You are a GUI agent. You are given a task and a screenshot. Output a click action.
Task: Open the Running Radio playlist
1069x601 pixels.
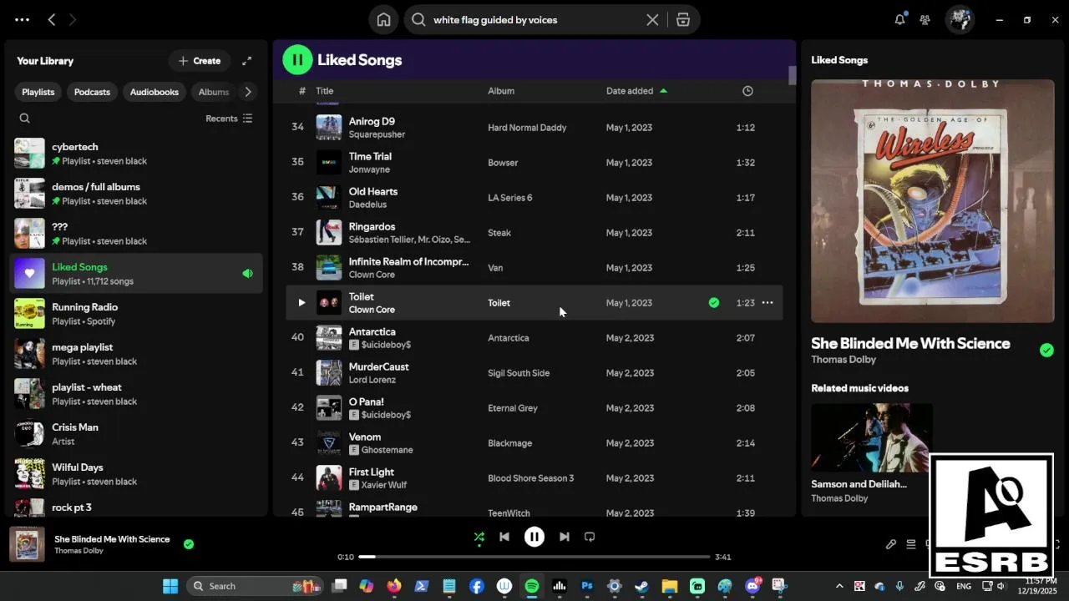pyautogui.click(x=136, y=314)
